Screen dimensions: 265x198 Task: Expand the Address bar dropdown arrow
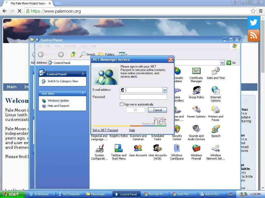pos(222,63)
